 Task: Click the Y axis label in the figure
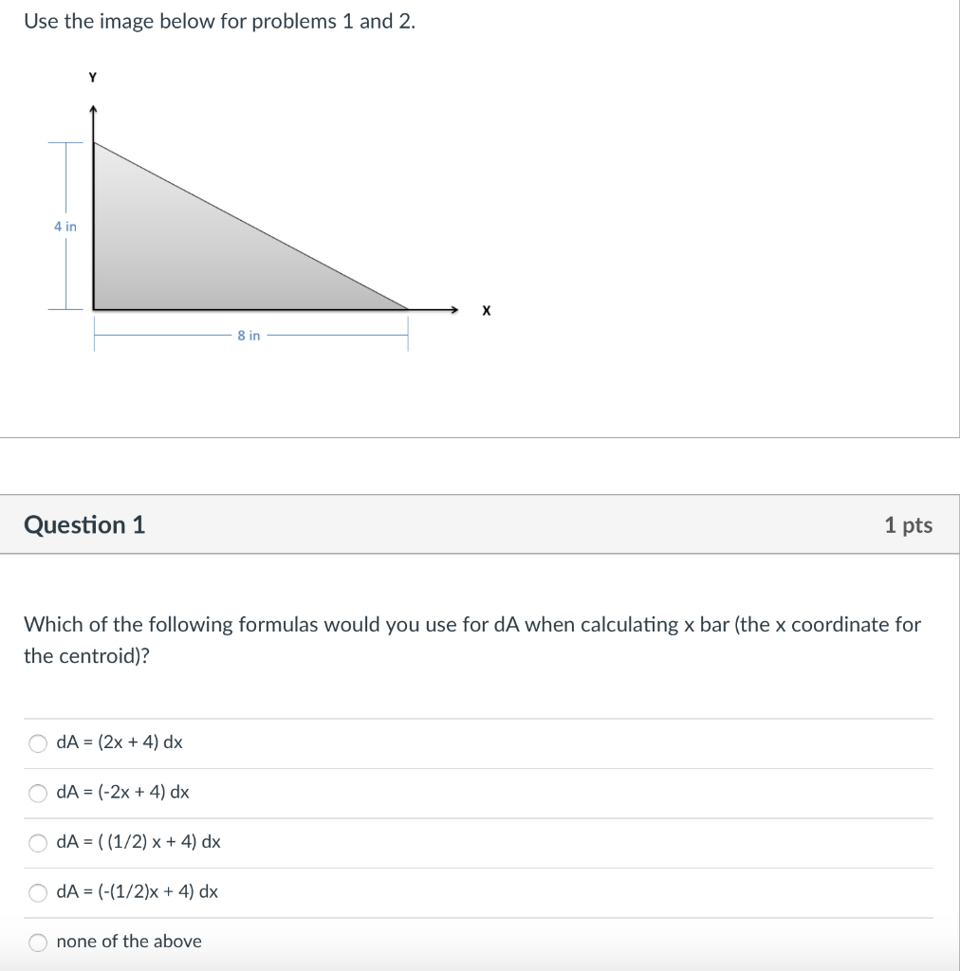click(91, 78)
